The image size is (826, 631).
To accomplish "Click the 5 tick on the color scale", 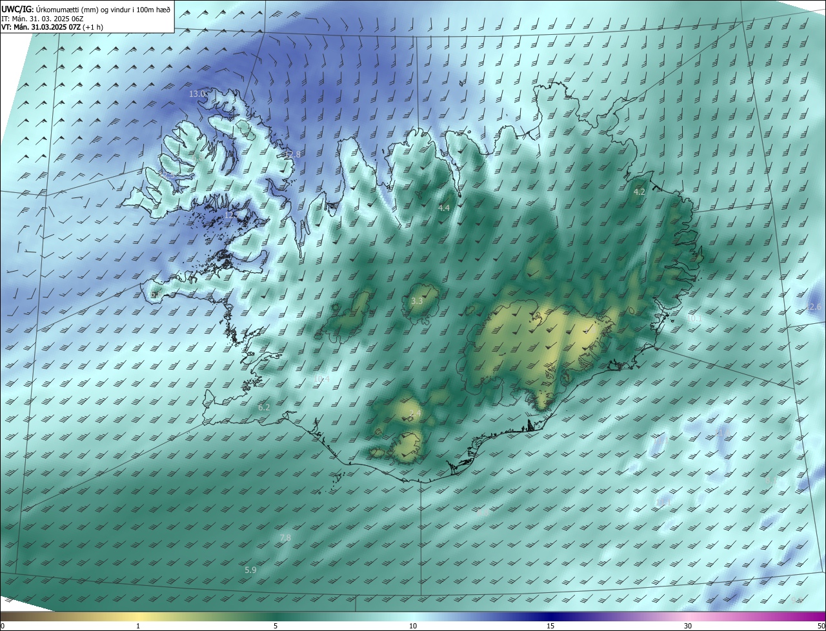I will [276, 626].
